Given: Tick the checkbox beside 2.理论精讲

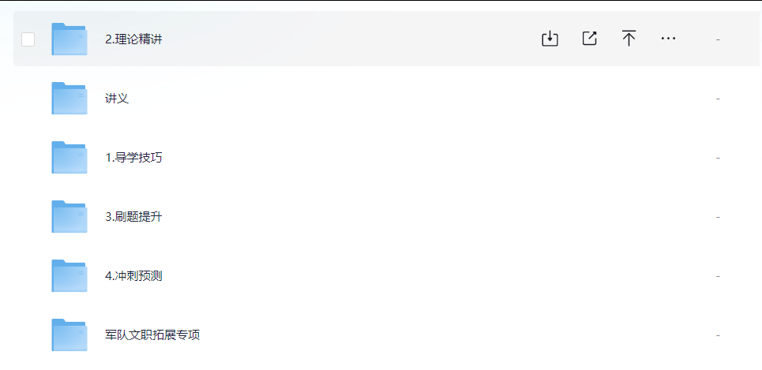Looking at the screenshot, I should point(28,39).
